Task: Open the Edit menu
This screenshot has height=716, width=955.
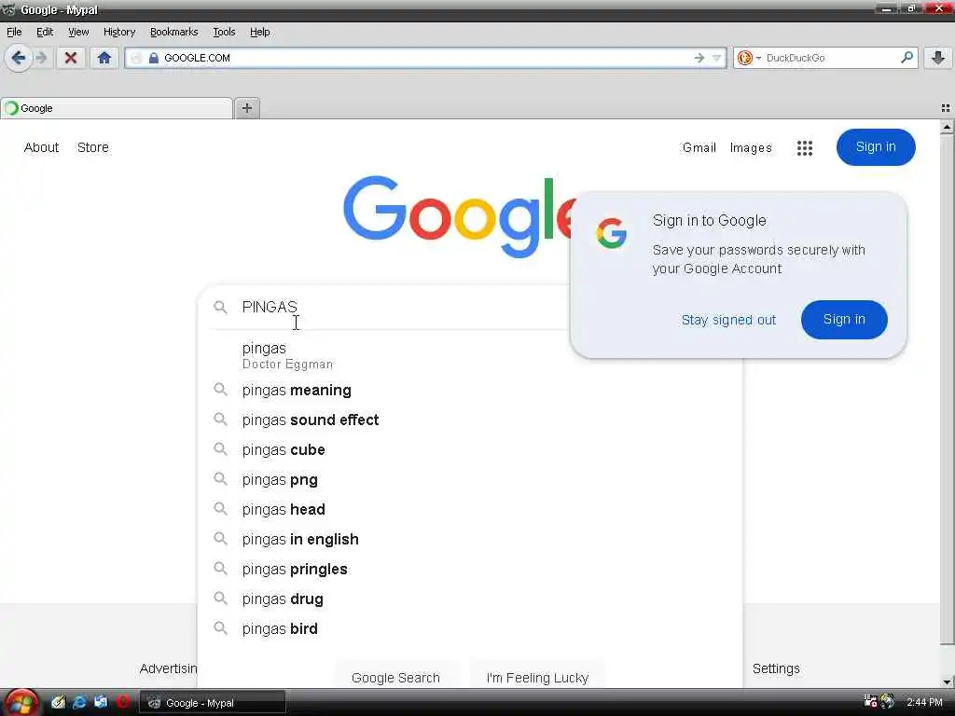Action: pyautogui.click(x=45, y=32)
